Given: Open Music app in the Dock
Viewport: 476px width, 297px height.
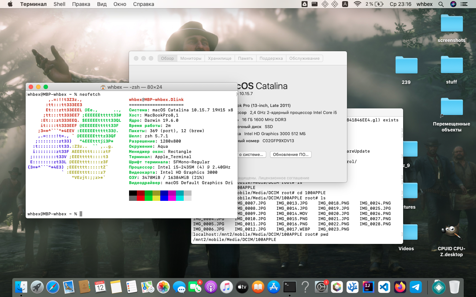Looking at the screenshot, I should 226,287.
